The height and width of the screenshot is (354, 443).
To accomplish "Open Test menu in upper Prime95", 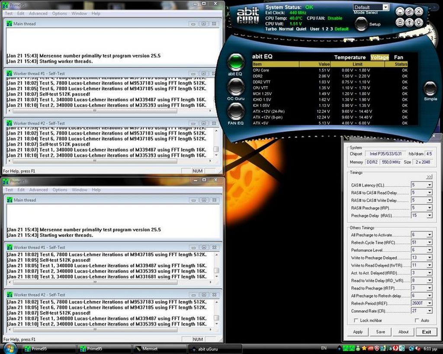I will (x=9, y=13).
